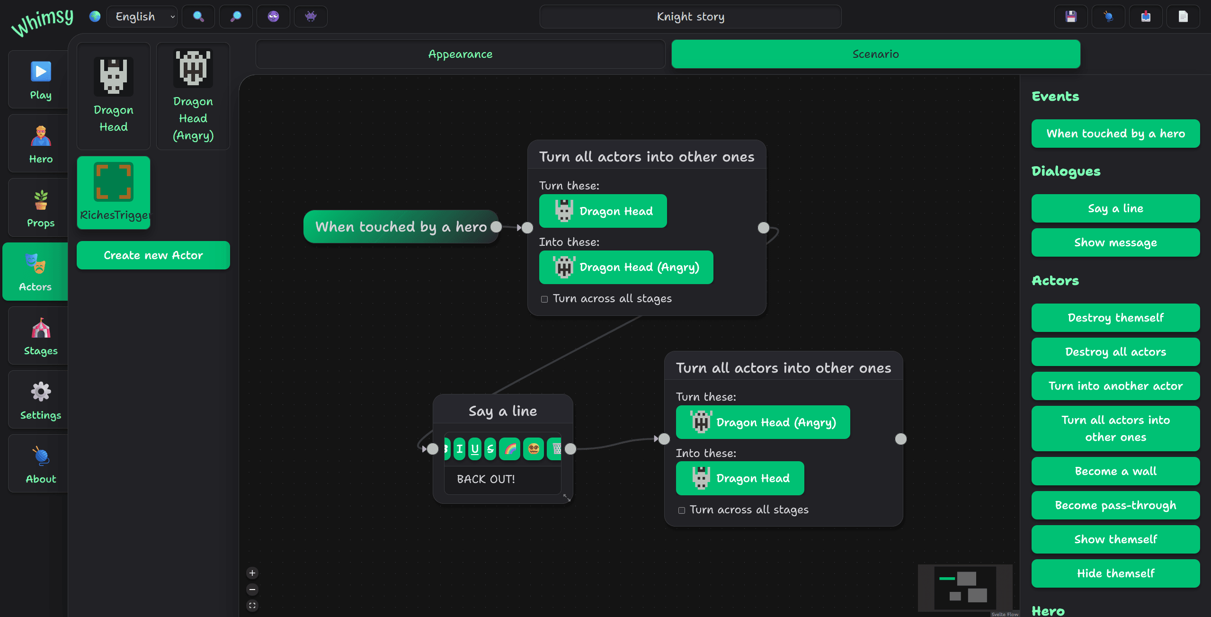This screenshot has height=617, width=1211.
Task: Zoom out the canvas using the minus control
Action: 252,589
